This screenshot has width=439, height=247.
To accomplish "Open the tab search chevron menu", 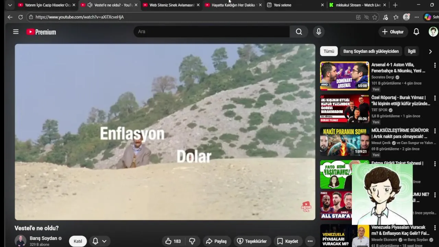I will coord(10,5).
